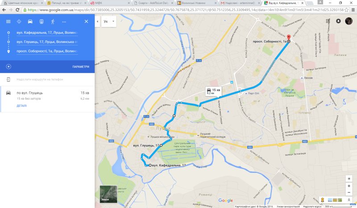Open the Ук language dropdown
This screenshot has height=208, width=357.
109,21
